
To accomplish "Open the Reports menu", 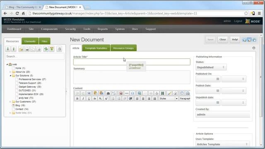I will point(102,29).
